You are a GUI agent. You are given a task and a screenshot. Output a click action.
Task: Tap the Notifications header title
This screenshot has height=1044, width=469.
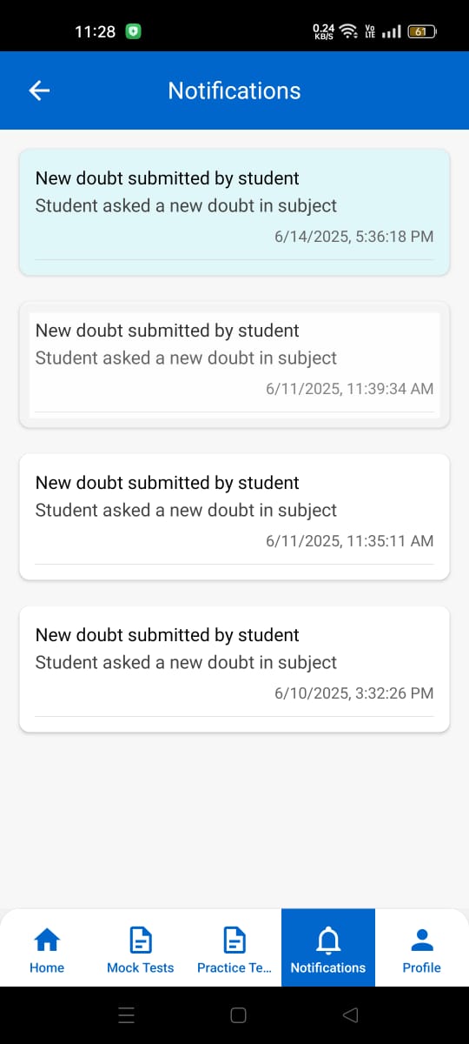coord(234,90)
